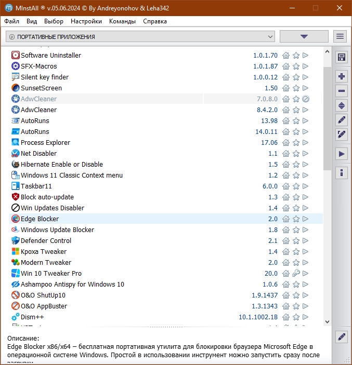Click the homepage icon for AutoRuns 14.0.11
This screenshot has height=365, width=352.
[x=286, y=132]
